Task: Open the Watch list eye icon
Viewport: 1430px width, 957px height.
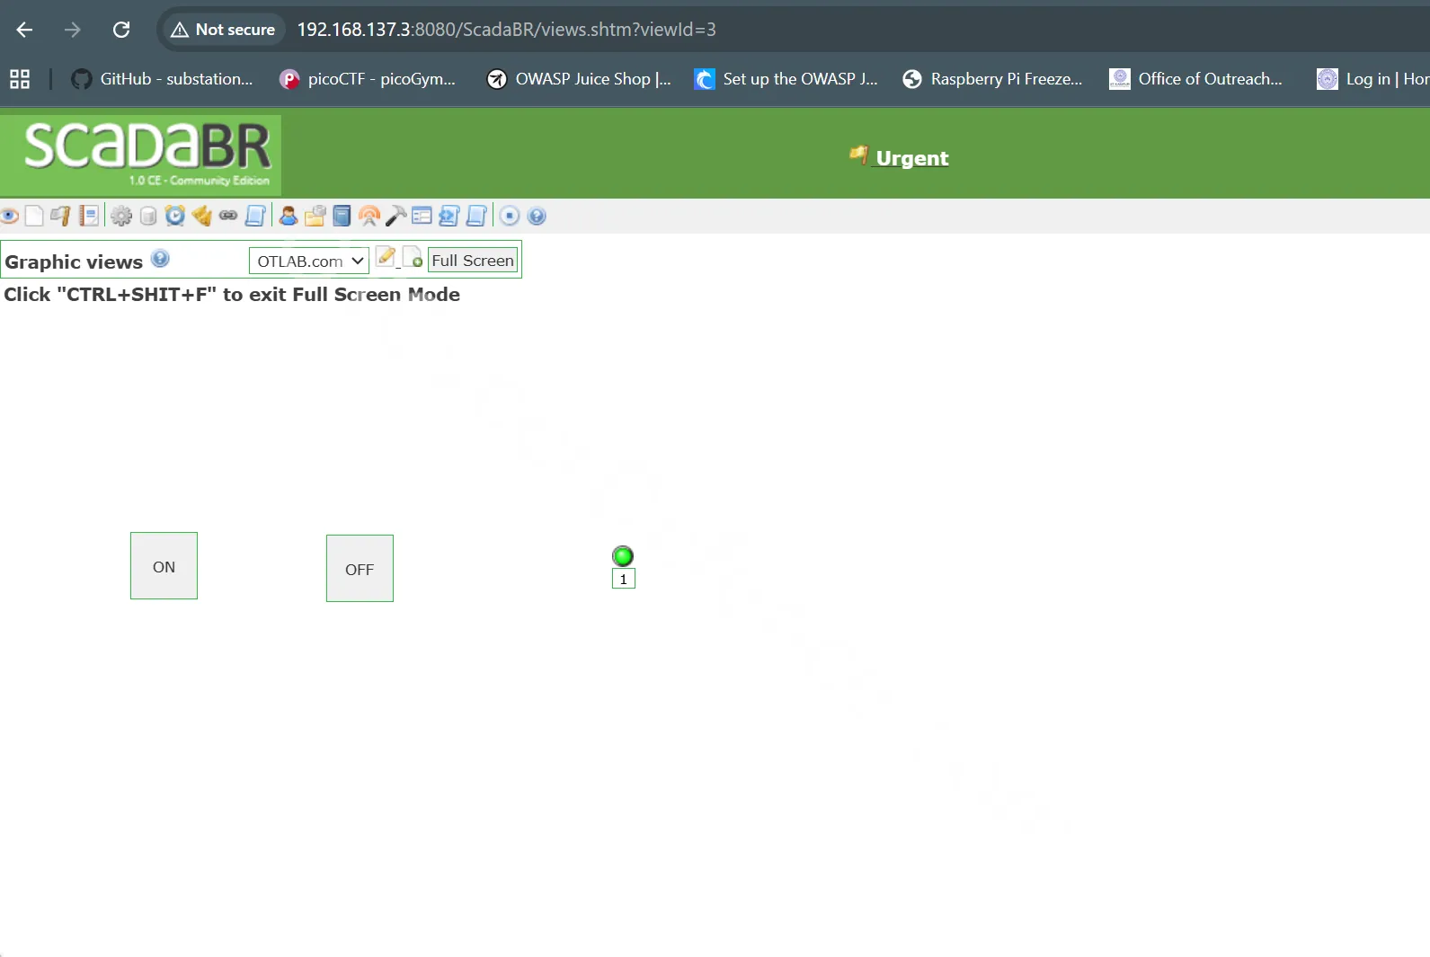Action: (x=10, y=216)
